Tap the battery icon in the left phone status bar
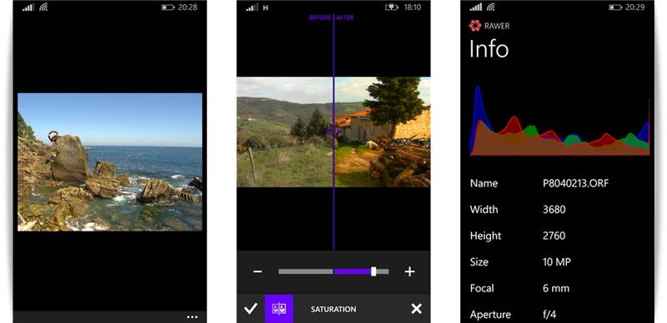The image size is (667, 323). (168, 7)
